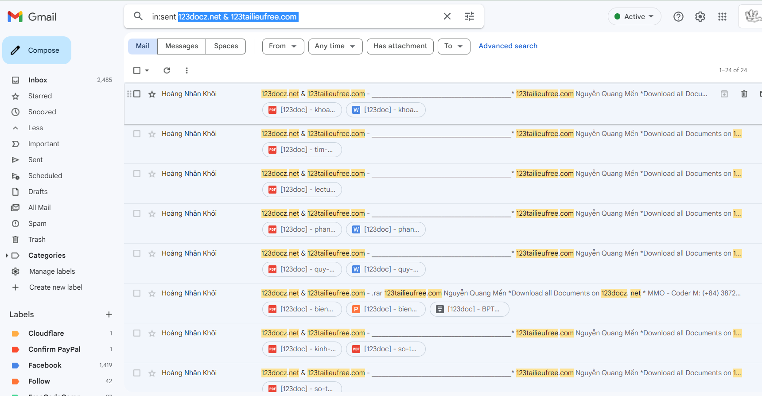Viewport: 762px width, 396px height.
Task: Tick checkbox for email with tim- attachment
Action: 137,134
